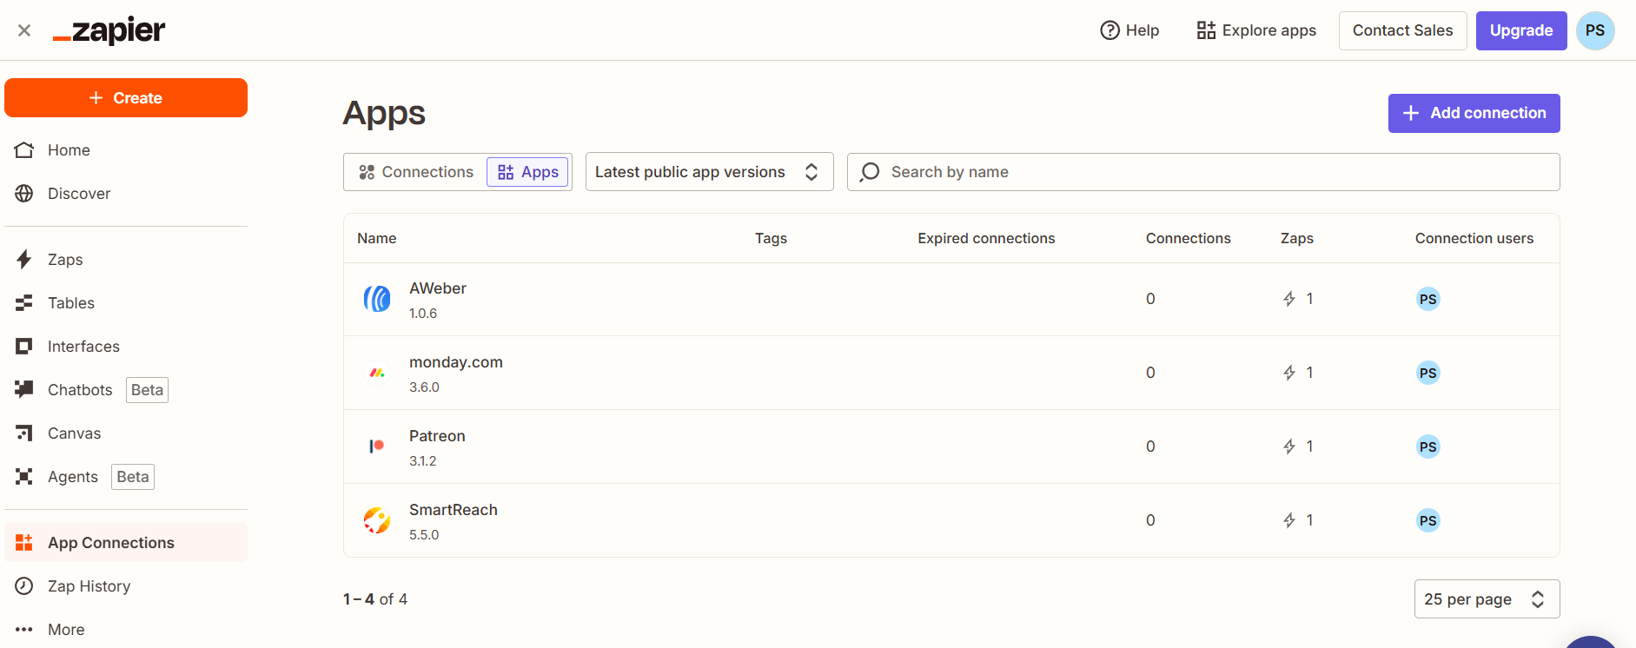Click the Zapier logo
The image size is (1636, 648).
109,31
